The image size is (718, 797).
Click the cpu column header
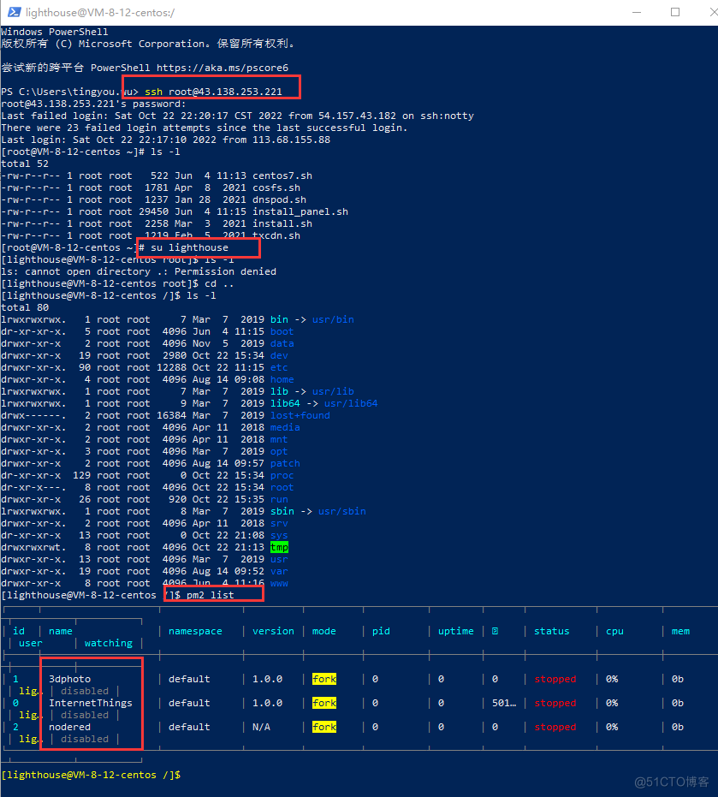coord(614,631)
